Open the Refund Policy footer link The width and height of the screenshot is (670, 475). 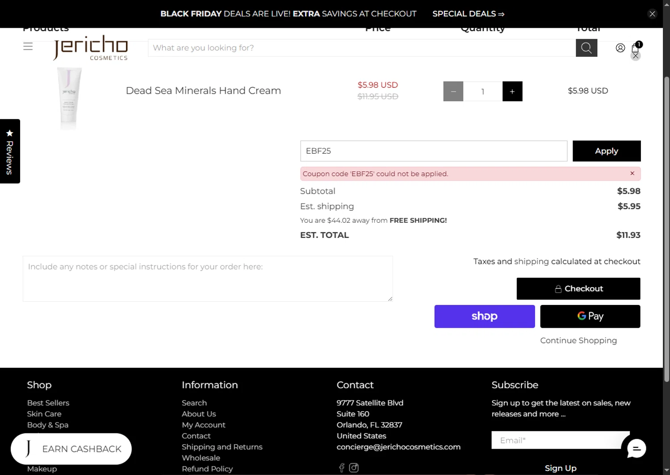207,469
